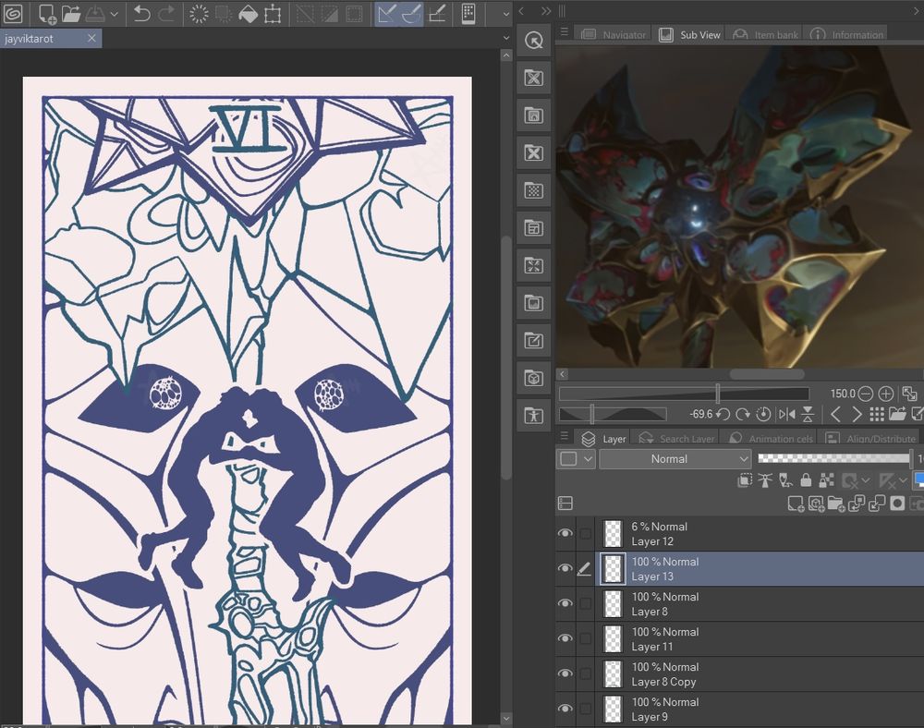
Task: Click the Fill bucket icon in the command bar
Action: pyautogui.click(x=248, y=14)
